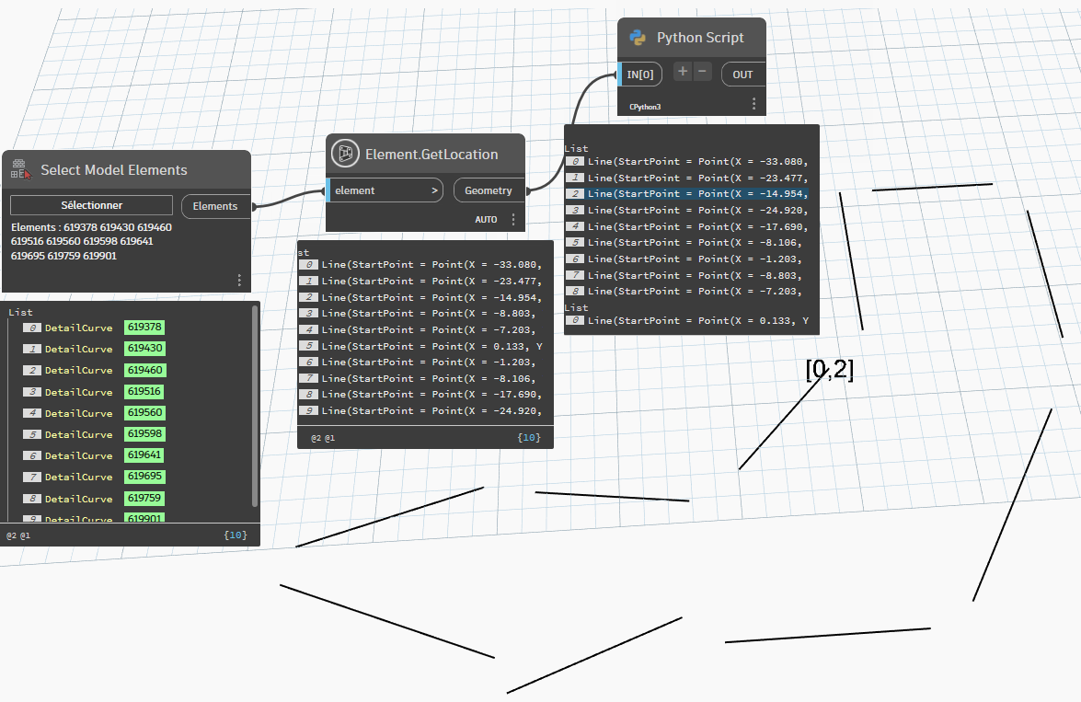Click element ID 619641 in the preview list
This screenshot has height=702, width=1081.
[144, 455]
